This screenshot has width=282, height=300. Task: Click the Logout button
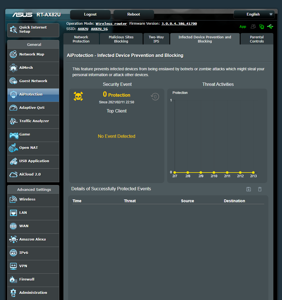tap(90, 14)
